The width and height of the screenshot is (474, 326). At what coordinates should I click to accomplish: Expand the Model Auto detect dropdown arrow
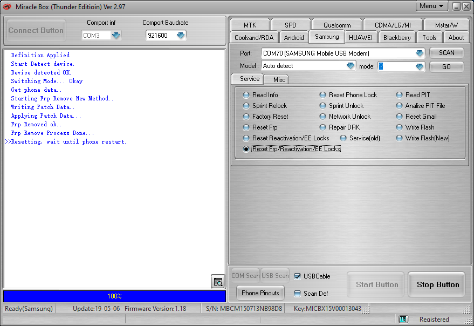click(351, 66)
